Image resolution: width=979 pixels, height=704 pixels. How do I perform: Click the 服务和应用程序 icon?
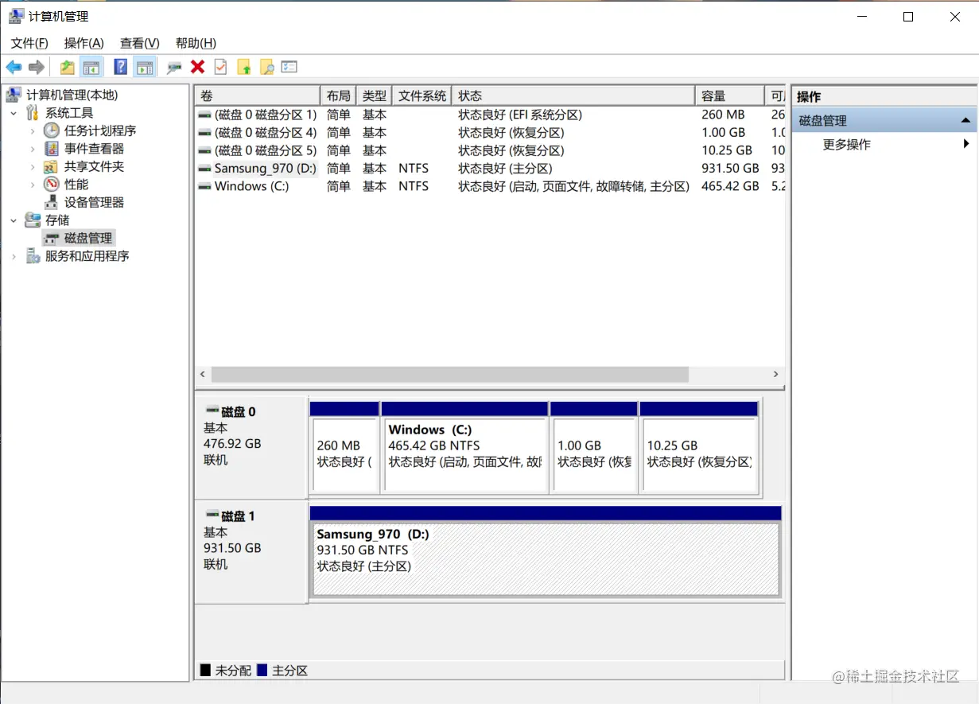point(33,256)
